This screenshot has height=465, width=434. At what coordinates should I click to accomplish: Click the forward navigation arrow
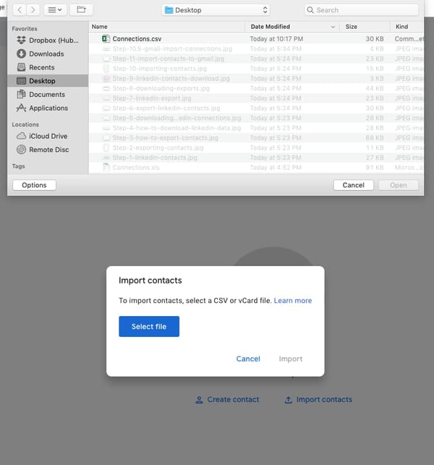pos(33,10)
